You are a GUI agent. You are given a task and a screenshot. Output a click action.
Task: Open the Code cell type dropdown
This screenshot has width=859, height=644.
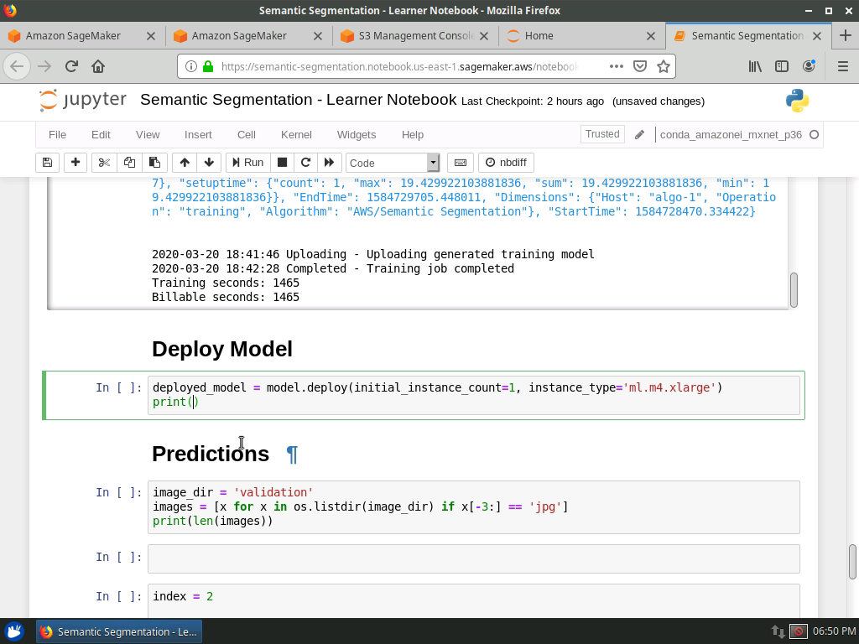coord(393,163)
